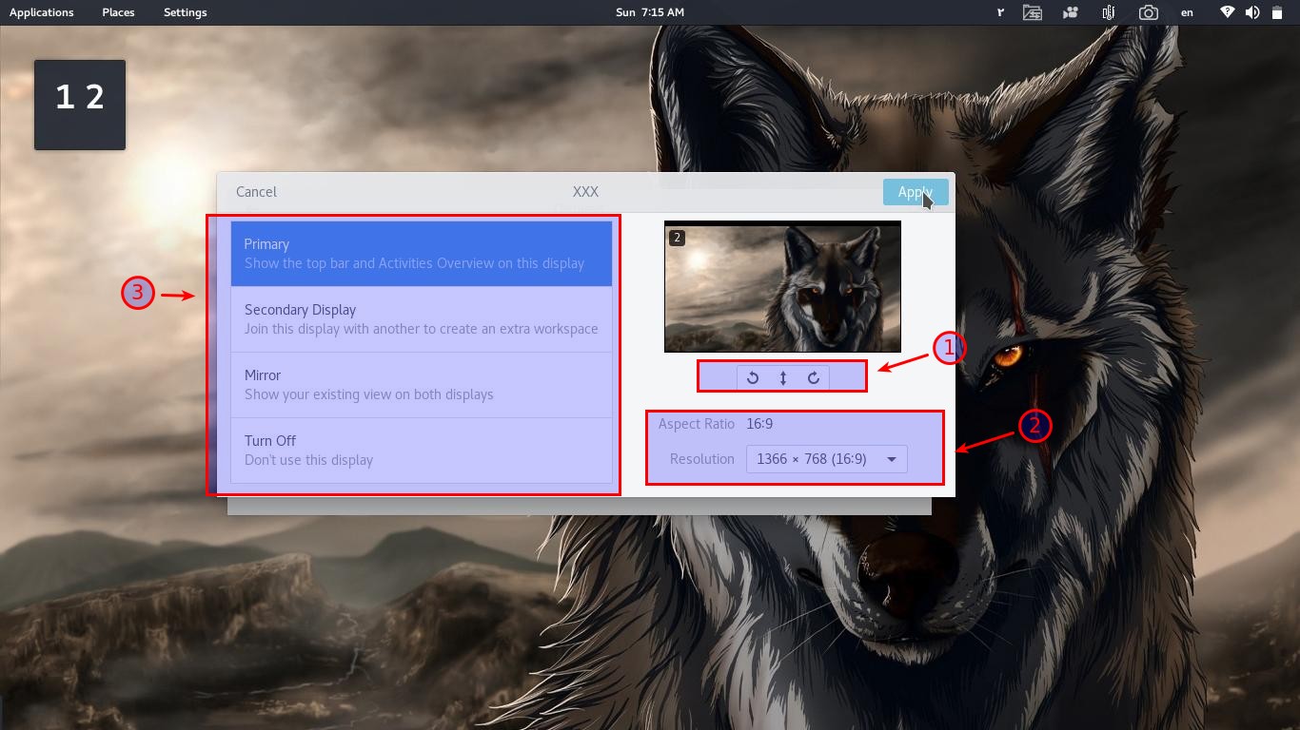Open the Applications menu
The height and width of the screenshot is (730, 1300).
click(x=41, y=12)
